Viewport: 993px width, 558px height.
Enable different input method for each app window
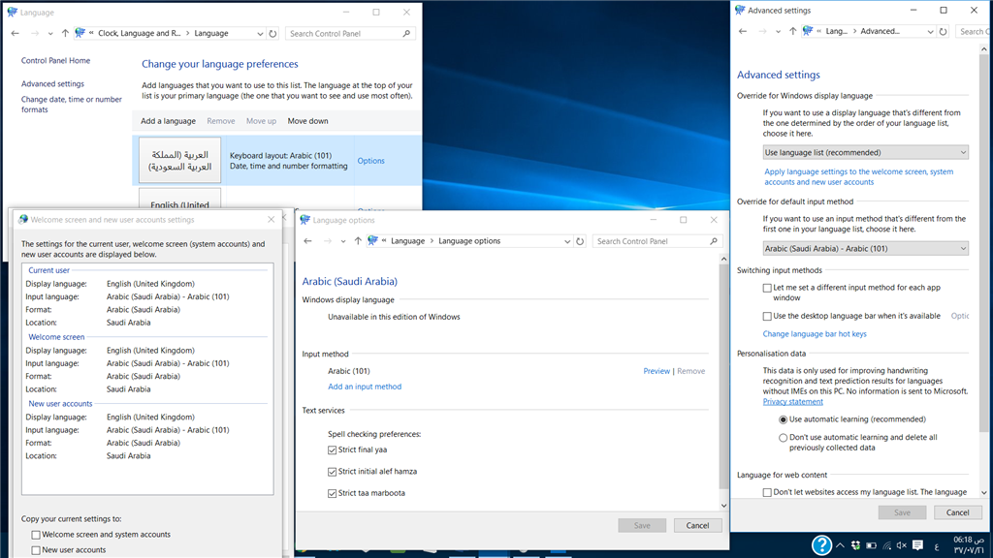point(767,288)
